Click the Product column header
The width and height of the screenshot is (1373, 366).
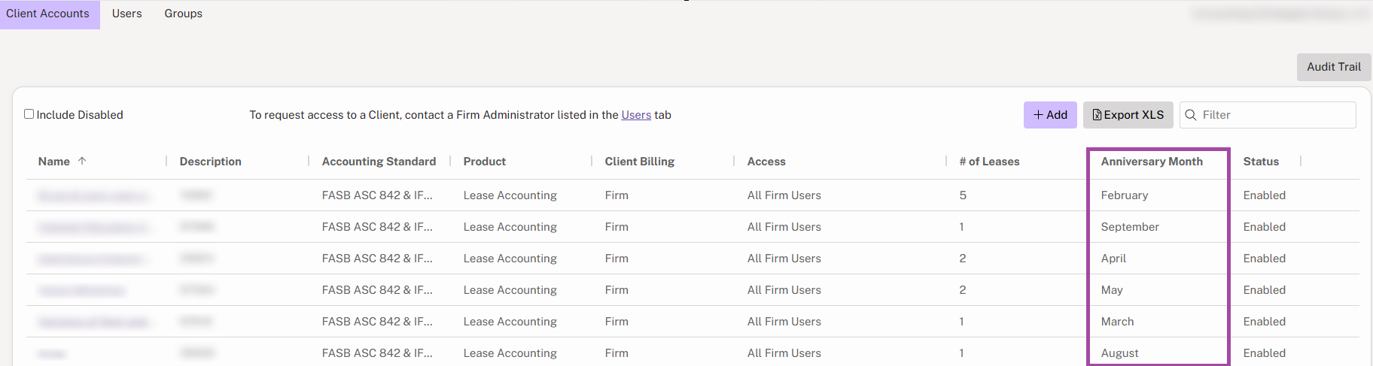pos(484,162)
